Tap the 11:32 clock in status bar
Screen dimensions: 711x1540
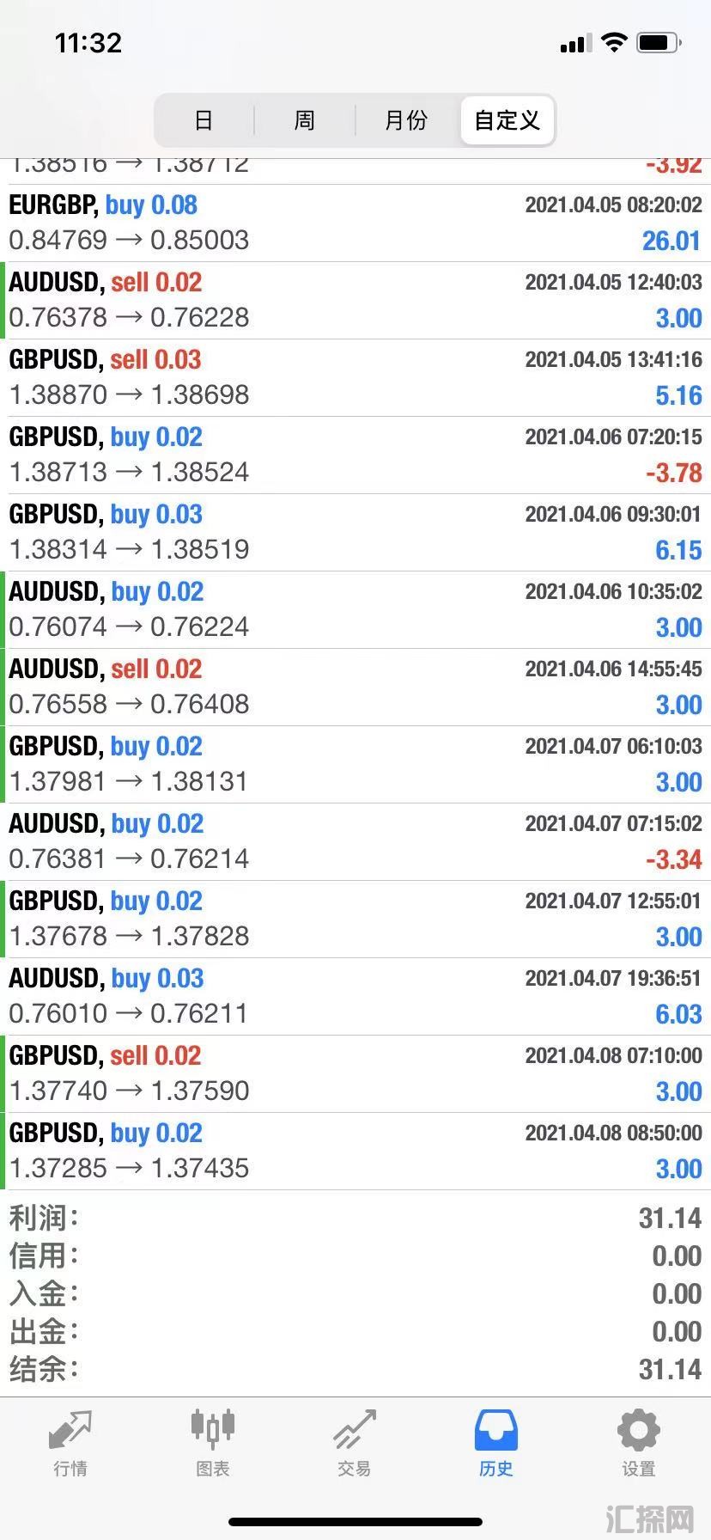coord(88,42)
